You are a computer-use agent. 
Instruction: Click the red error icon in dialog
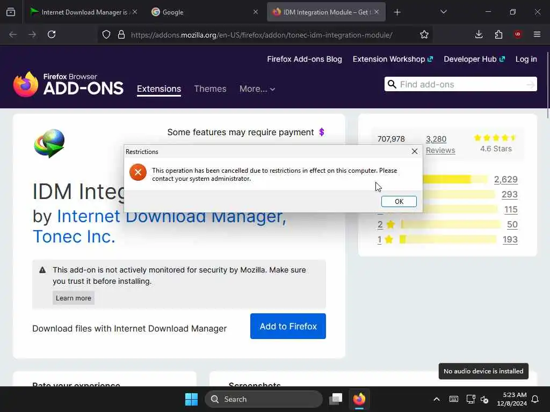click(x=138, y=172)
